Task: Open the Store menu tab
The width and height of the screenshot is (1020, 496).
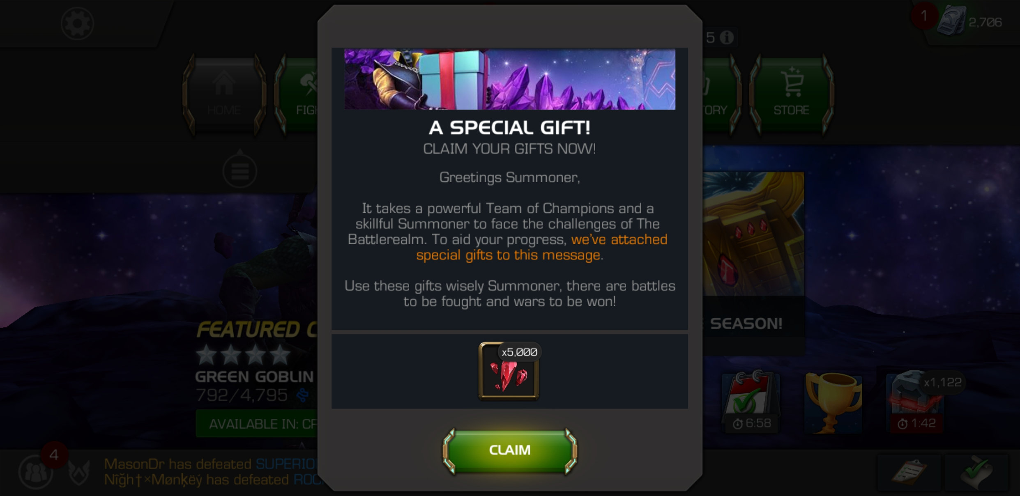Action: click(791, 94)
